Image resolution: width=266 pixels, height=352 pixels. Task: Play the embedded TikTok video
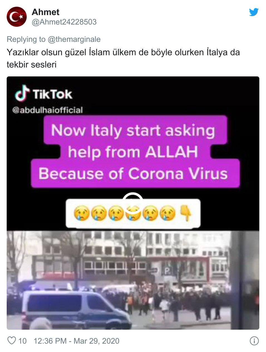tap(133, 203)
